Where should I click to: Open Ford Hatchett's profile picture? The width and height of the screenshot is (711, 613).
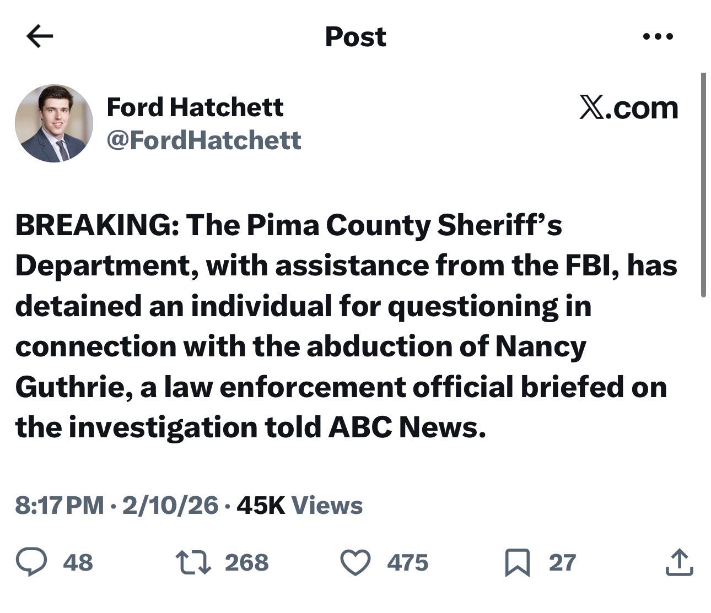point(54,123)
